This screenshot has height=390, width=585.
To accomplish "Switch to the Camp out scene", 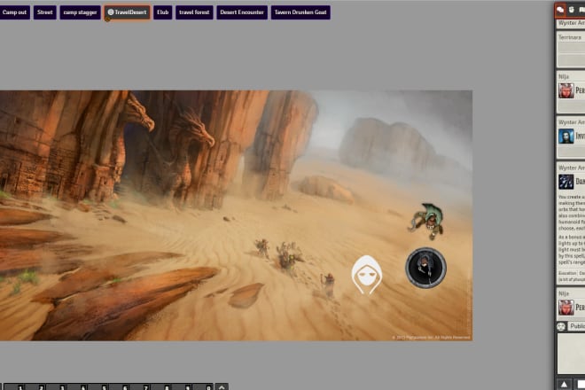I will pyautogui.click(x=14, y=12).
